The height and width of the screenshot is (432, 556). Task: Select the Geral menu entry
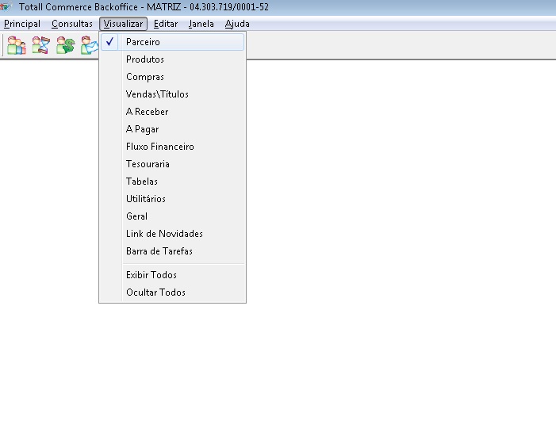coord(172,216)
